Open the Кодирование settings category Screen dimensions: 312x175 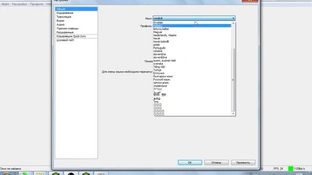coord(77,13)
